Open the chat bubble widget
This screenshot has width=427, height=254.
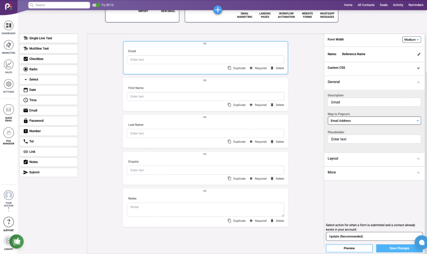(x=421, y=242)
